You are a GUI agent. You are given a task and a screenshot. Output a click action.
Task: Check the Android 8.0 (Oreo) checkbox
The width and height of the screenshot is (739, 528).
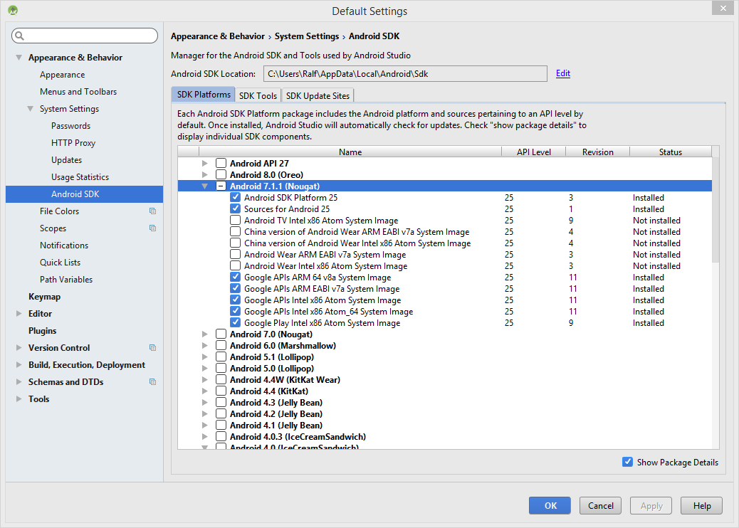point(221,175)
